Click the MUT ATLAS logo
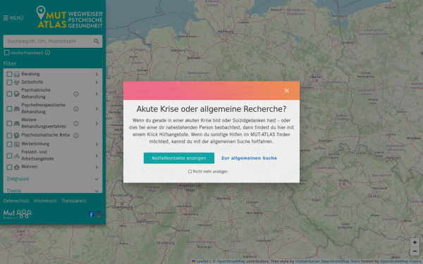The width and height of the screenshot is (423, 264). point(70,17)
